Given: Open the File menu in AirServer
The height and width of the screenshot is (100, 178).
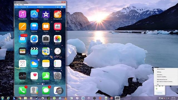Looking at the screenshot, I should point(16,5).
